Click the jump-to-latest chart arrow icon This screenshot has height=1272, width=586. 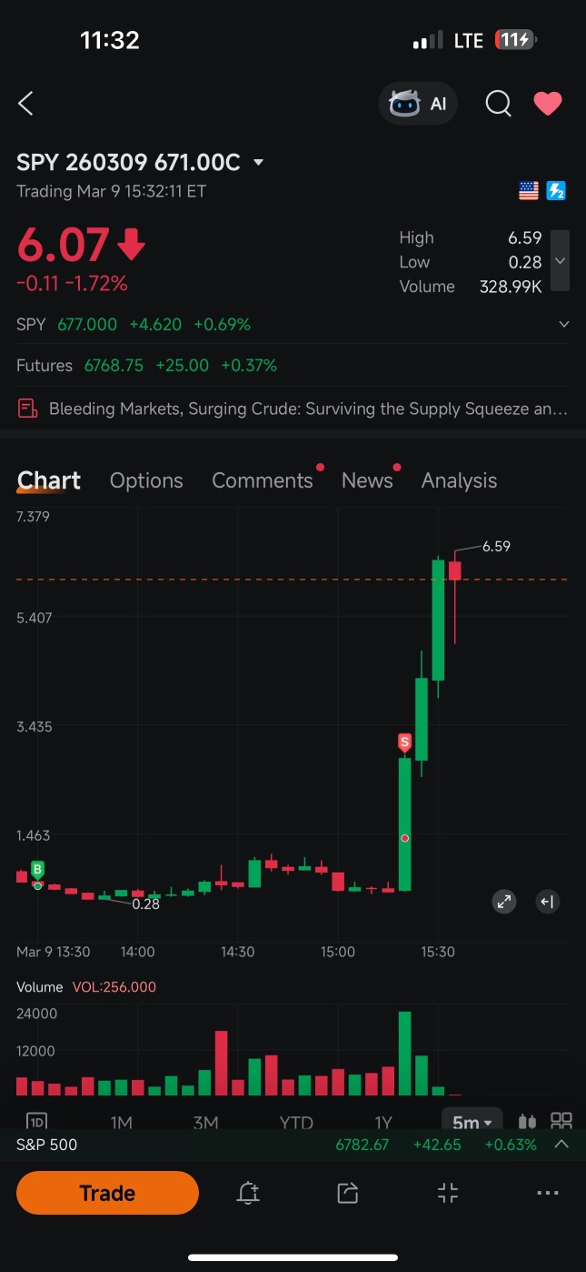[547, 902]
